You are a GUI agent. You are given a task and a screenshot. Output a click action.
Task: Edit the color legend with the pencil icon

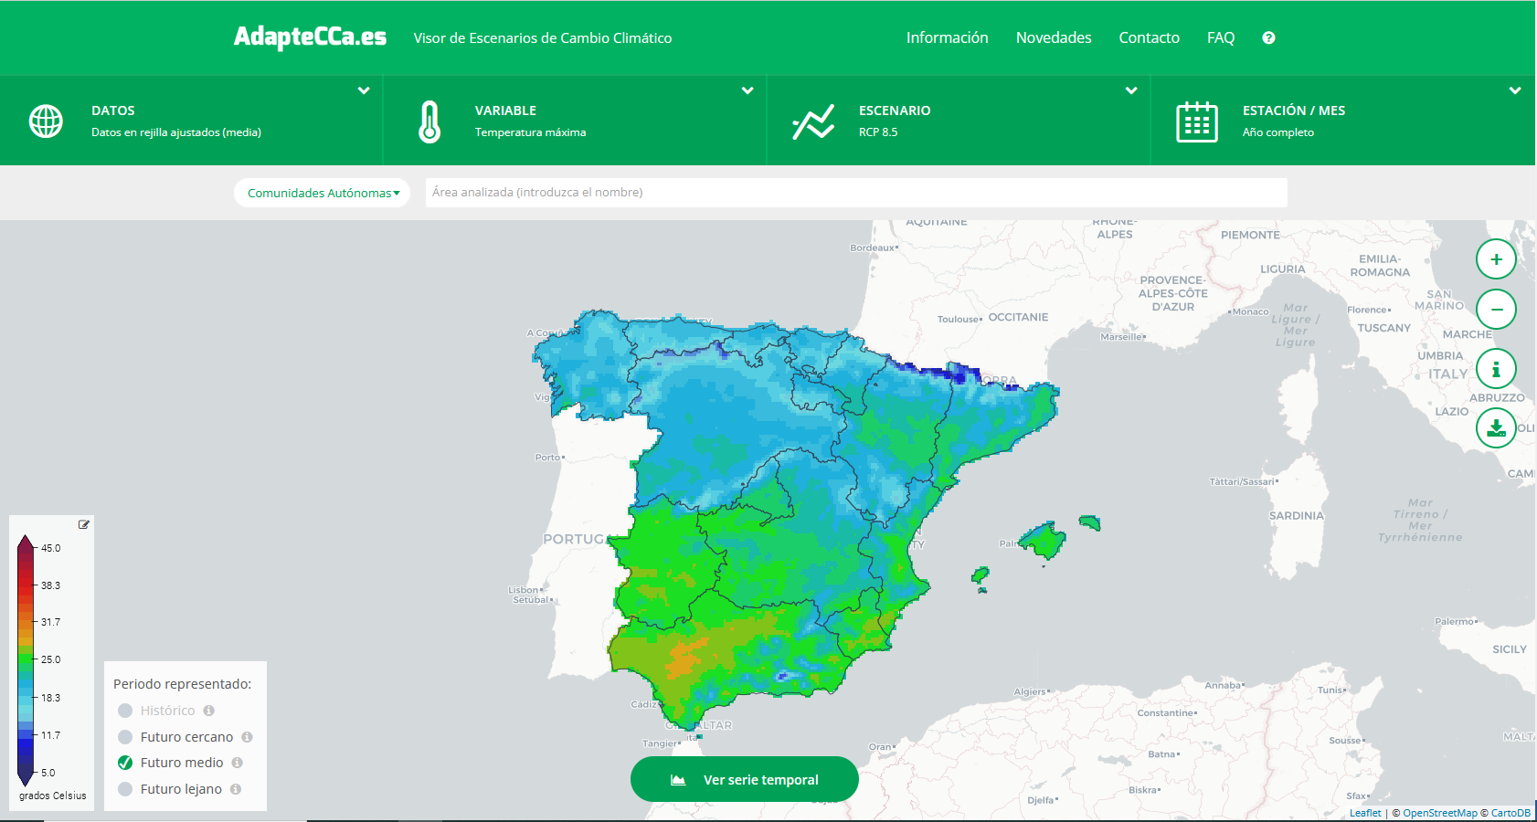pos(84,524)
